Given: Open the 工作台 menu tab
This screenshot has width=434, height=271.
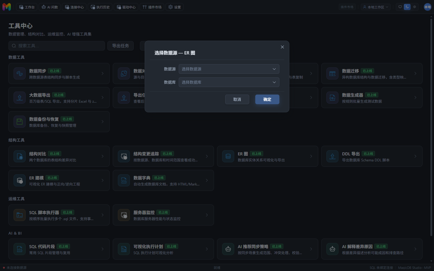Looking at the screenshot, I should pos(27,7).
